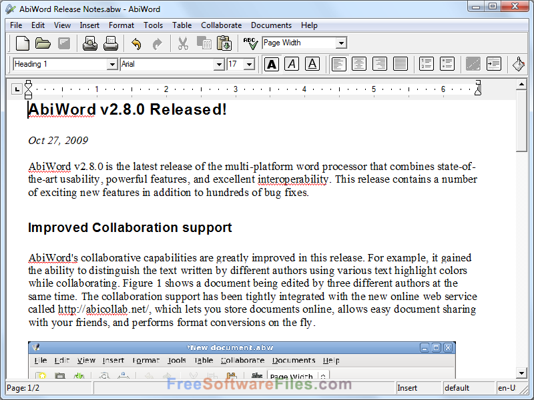
Task: Expand the Page Width zoom dropdown
Action: [341, 43]
